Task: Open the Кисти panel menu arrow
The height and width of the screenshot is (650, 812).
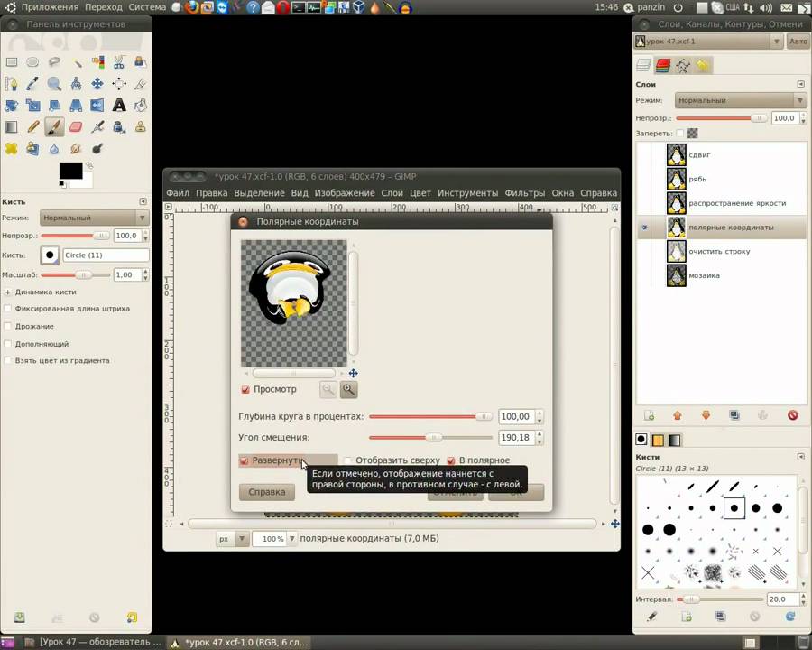Action: coord(800,457)
